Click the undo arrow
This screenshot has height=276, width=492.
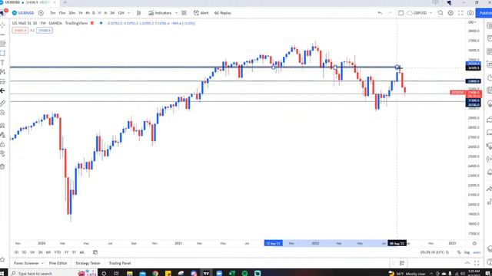(380, 13)
